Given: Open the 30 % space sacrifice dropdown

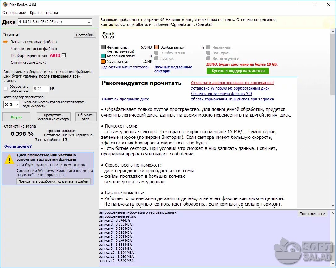Looking at the screenshot, I should tap(11, 104).
